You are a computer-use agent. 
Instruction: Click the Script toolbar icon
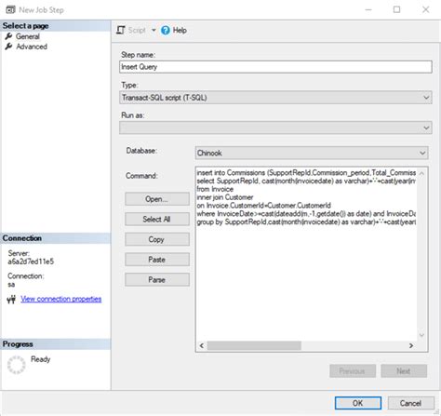point(120,30)
